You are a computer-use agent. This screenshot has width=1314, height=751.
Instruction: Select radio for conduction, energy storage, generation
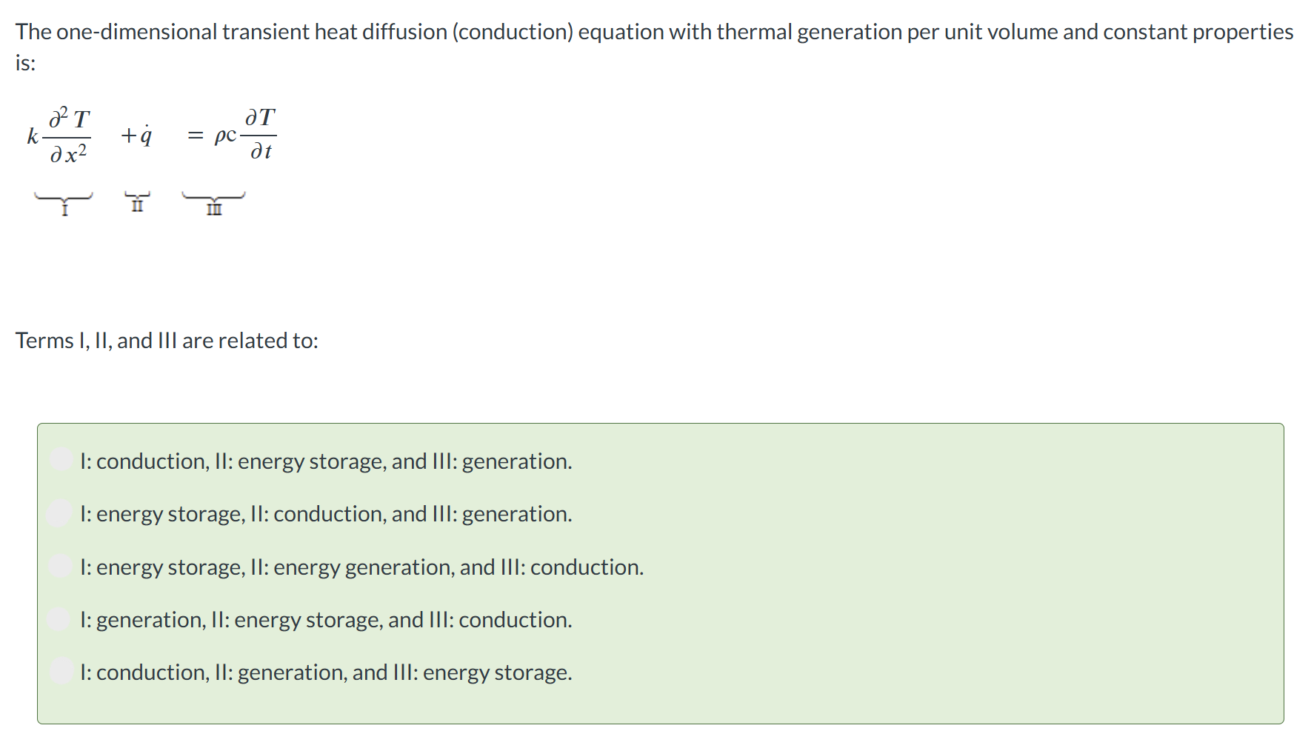(x=61, y=460)
